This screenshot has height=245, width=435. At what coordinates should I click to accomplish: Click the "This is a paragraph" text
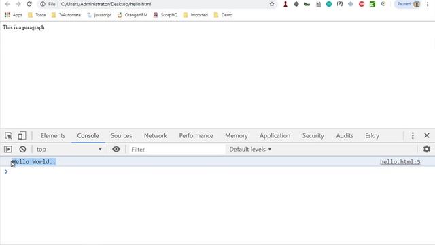click(x=24, y=27)
